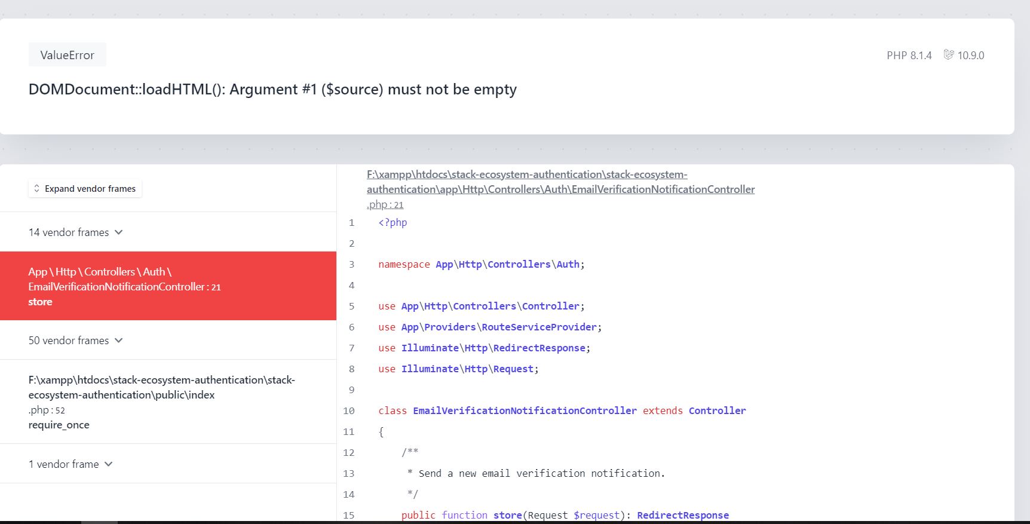Click the DOMDocument::loadHTML error message
1030x524 pixels.
click(272, 89)
